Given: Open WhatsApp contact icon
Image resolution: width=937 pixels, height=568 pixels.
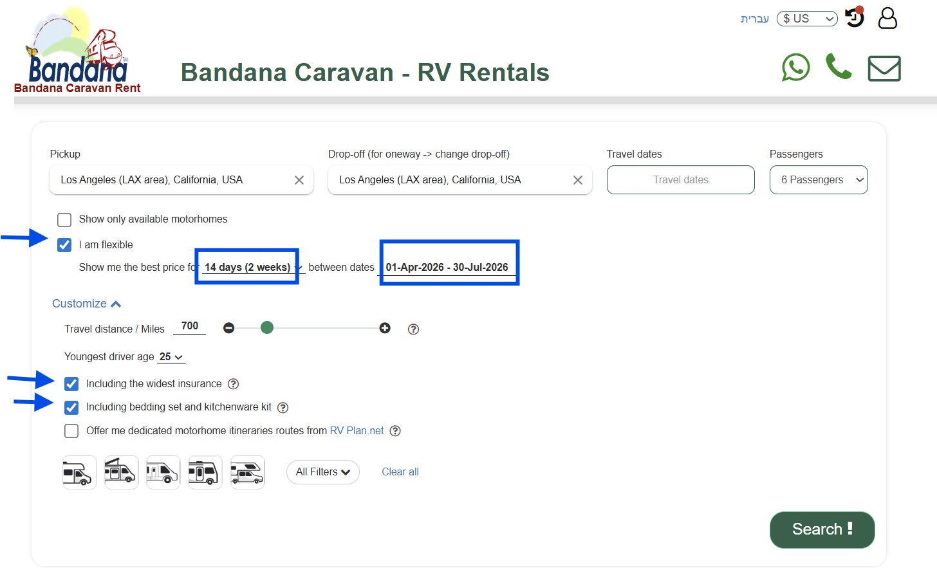Looking at the screenshot, I should coord(795,68).
